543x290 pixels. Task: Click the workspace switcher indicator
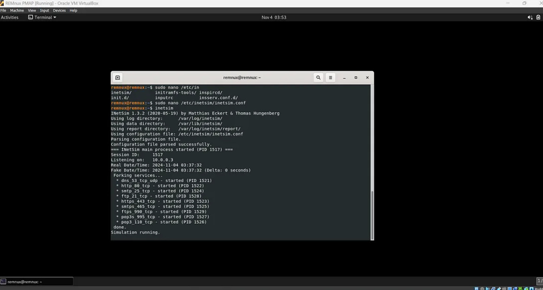(540, 282)
